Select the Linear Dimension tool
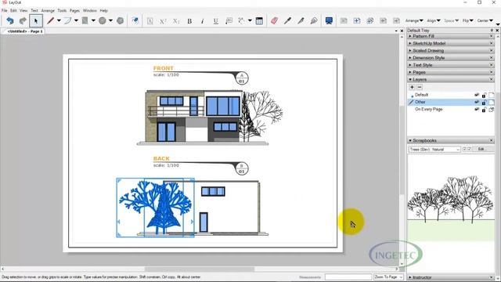The width and height of the screenshot is (501, 282). pos(242,21)
